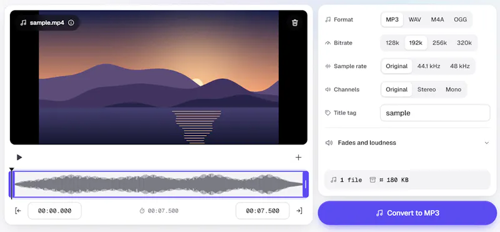Expand Fades and loudness section
Image resolution: width=500 pixels, height=232 pixels.
pos(407,143)
